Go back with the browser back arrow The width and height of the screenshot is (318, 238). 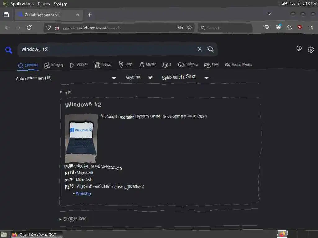[7, 28]
